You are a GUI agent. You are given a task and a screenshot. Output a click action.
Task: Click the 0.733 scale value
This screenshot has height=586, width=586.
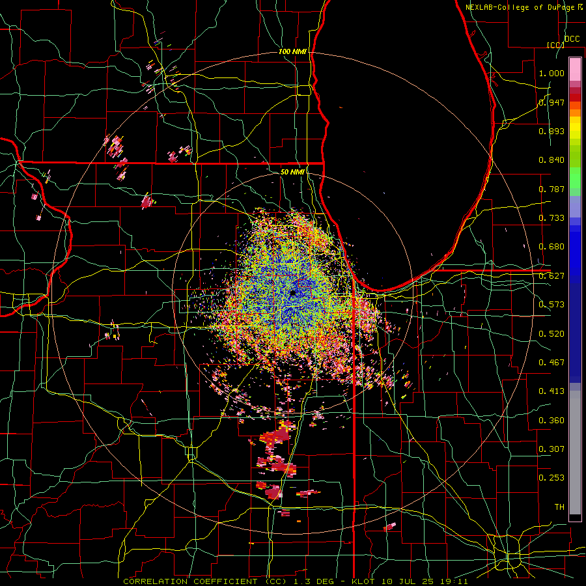(551, 218)
